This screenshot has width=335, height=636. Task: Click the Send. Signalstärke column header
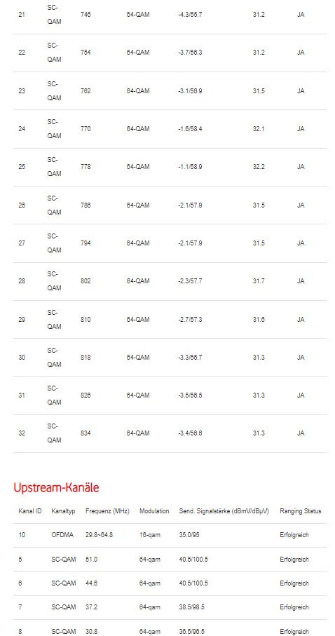point(224,511)
